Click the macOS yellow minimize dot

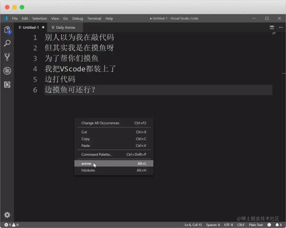pyautogui.click(x=15, y=7)
